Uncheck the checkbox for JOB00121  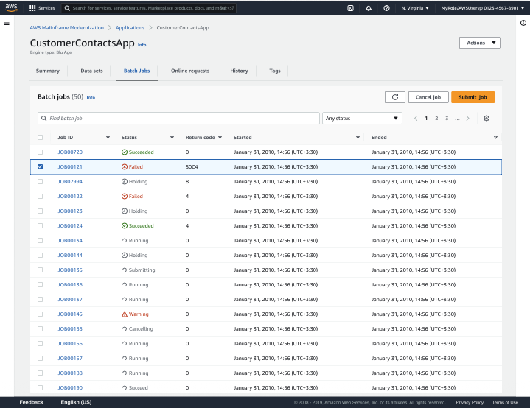pos(41,167)
